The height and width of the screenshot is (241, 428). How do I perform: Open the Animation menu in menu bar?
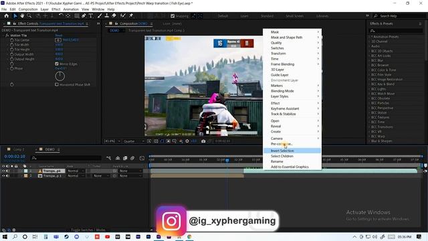coord(71,9)
